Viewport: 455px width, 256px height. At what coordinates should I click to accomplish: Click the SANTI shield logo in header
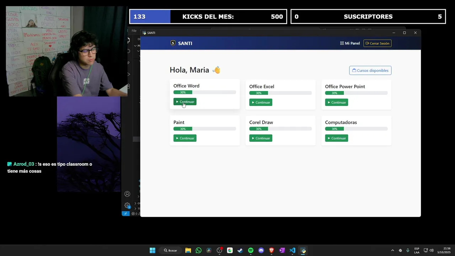(x=173, y=43)
